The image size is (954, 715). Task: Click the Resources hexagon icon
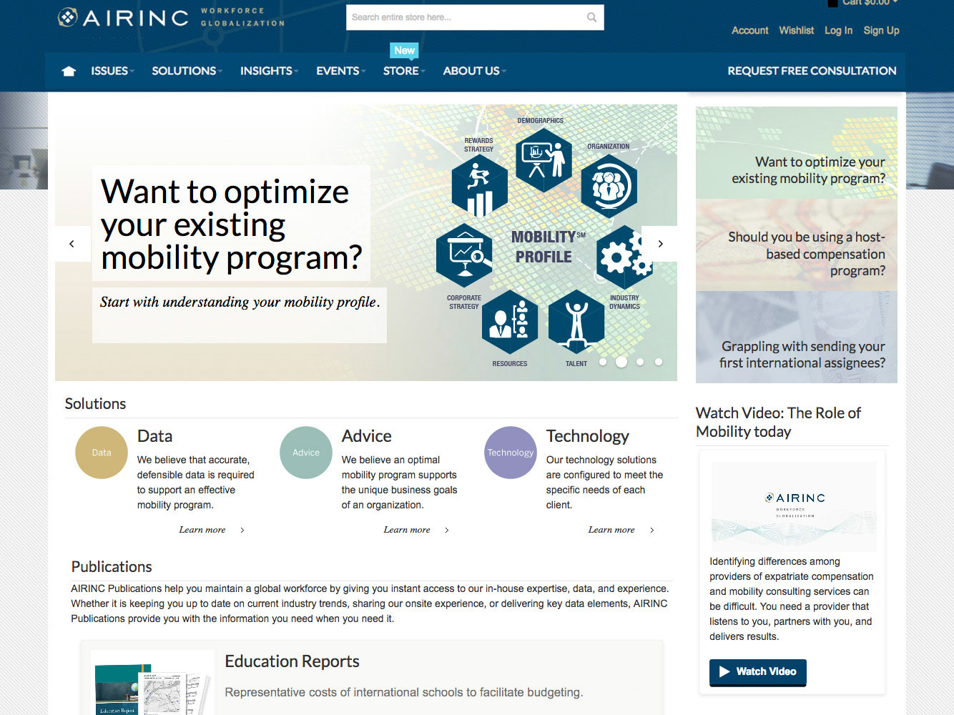tap(510, 322)
